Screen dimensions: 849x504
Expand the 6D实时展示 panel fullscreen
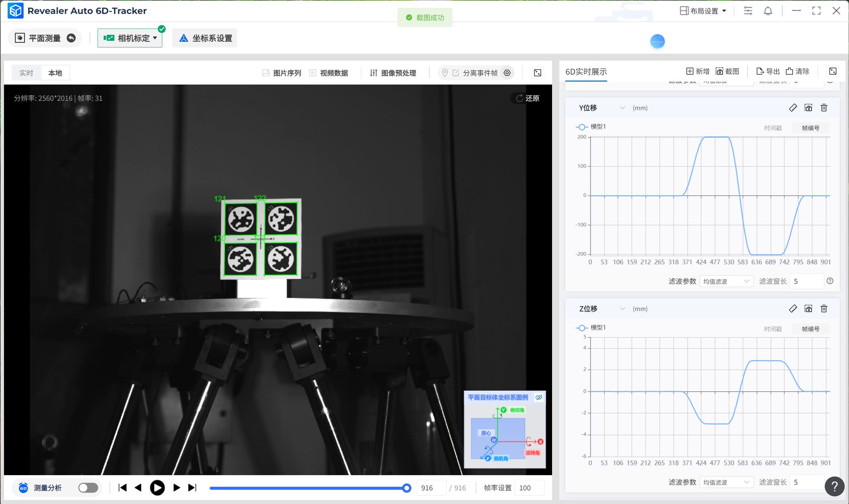pos(833,71)
